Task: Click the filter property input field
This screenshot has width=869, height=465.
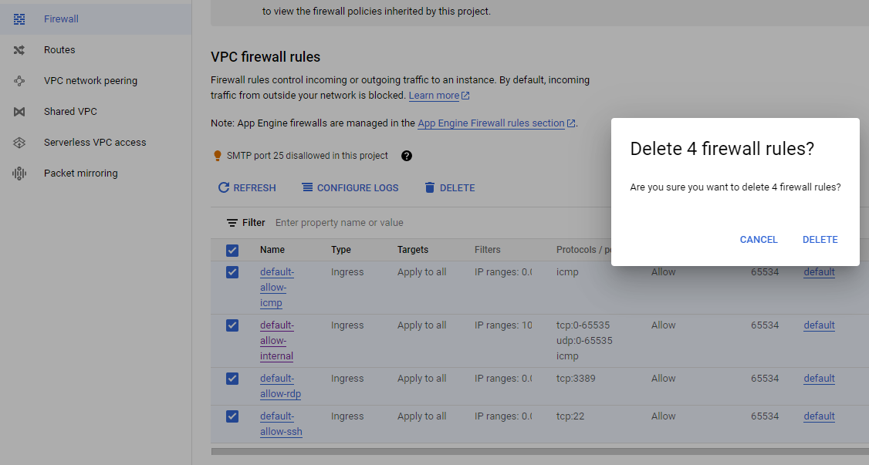Action: [347, 222]
